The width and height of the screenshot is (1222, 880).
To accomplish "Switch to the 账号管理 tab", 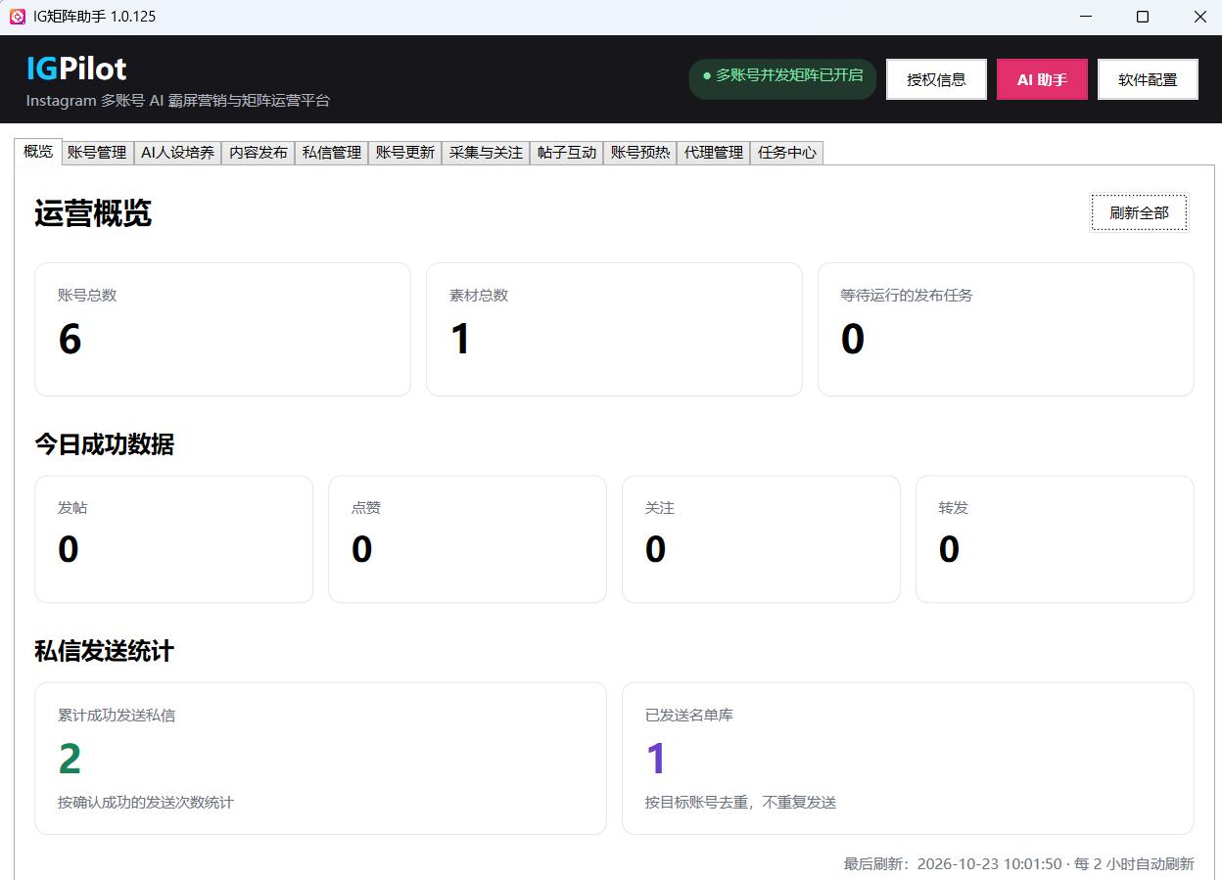I will [x=97, y=153].
